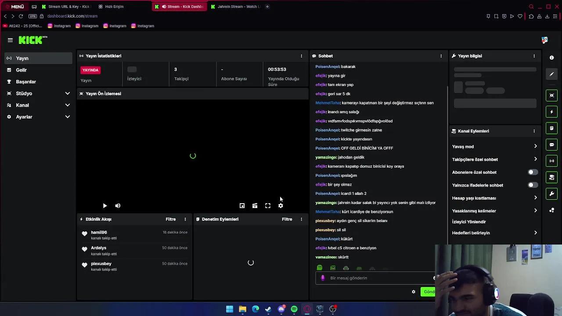The width and height of the screenshot is (562, 316).
Task: Toggle the chat bubble widget in right rail
Action: pyautogui.click(x=552, y=144)
